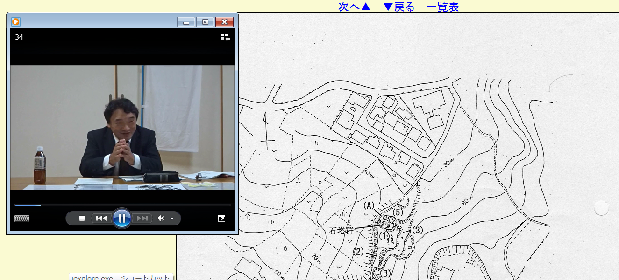Screen dimensions: 619x280
Task: Click the iexplore.exe shortcut tooltip
Action: tap(121, 277)
